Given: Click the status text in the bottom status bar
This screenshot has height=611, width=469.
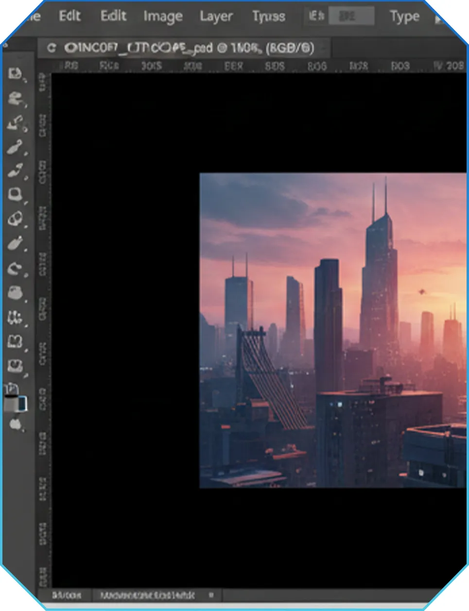Looking at the screenshot, I should (147, 595).
